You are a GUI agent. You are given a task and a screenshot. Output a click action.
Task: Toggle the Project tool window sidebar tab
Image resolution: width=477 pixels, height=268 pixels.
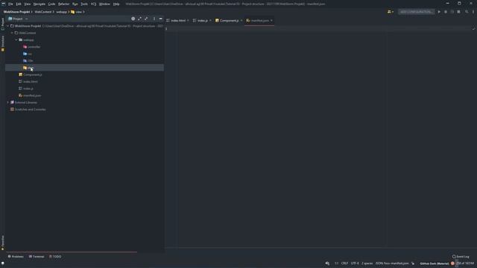[3, 24]
